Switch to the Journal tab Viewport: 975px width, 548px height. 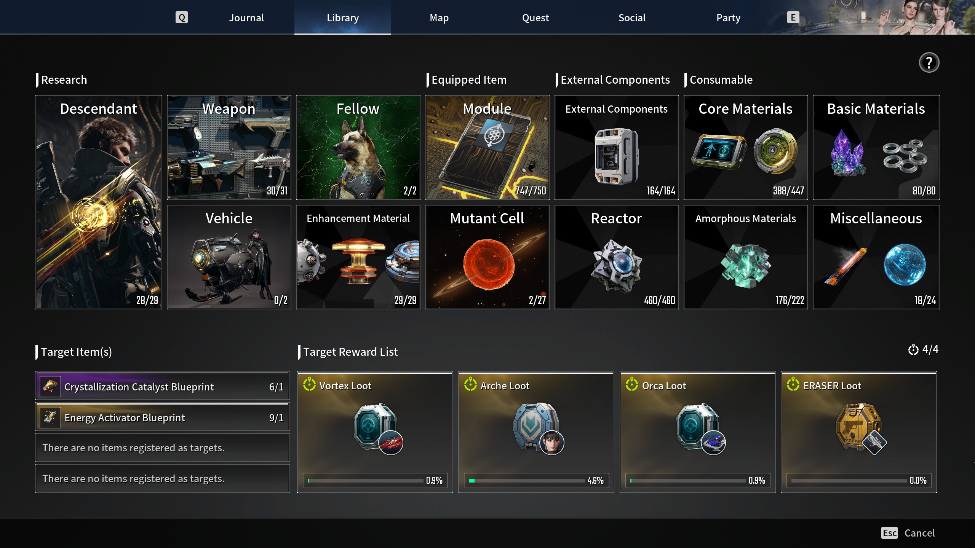(x=246, y=18)
